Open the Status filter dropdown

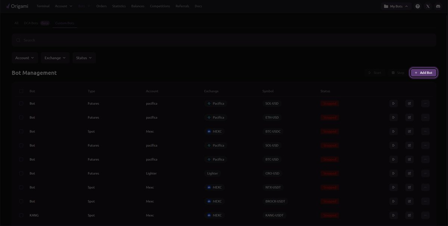pos(84,58)
